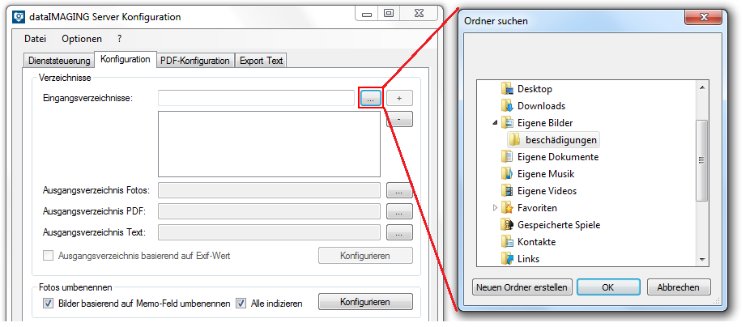Remove input directory with - button
Viewport: 754px width, 327px height.
pos(399,119)
